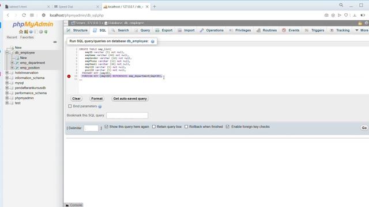
Task: Click the site information icon in the address bar
Action: (x=44, y=16)
